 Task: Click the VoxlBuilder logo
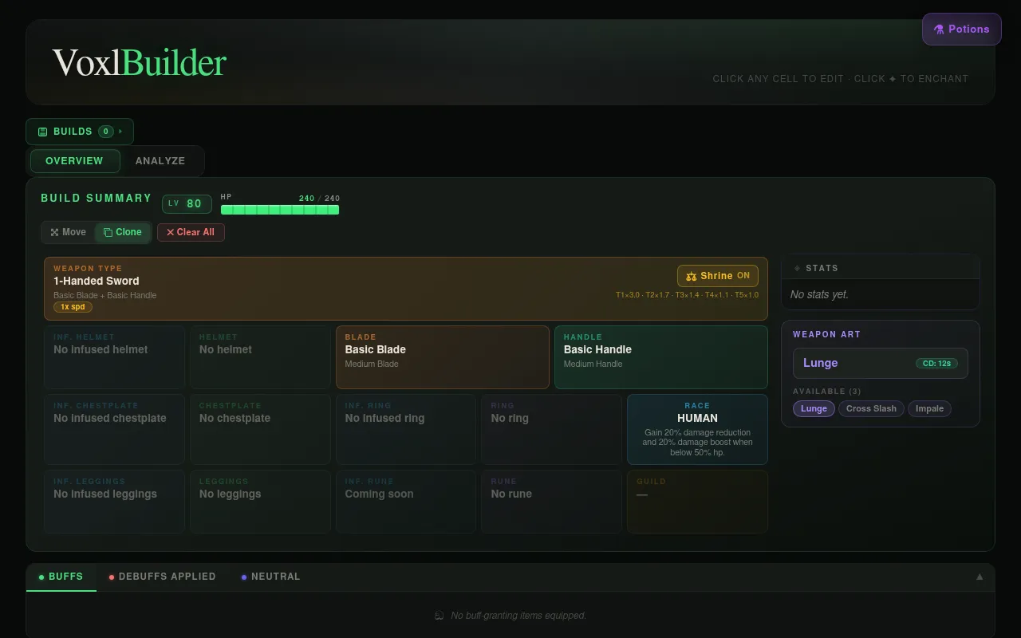pyautogui.click(x=140, y=63)
